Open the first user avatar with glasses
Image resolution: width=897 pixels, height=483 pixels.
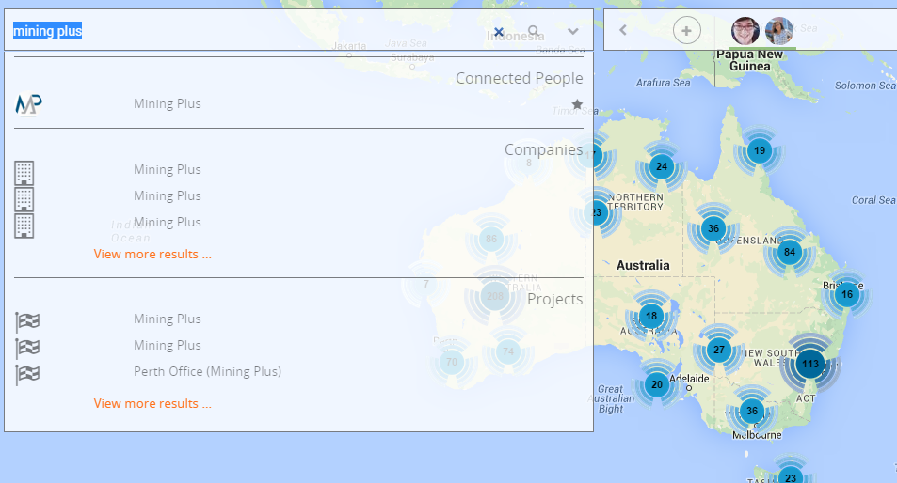point(745,30)
